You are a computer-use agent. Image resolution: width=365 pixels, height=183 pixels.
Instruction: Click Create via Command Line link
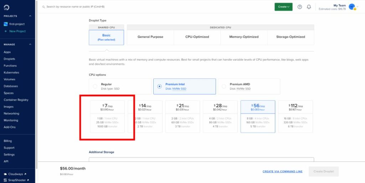[282, 172]
